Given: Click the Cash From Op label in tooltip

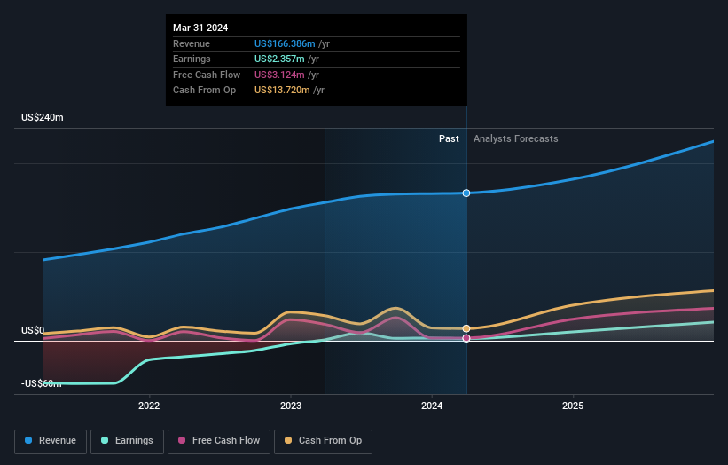Looking at the screenshot, I should click(204, 91).
